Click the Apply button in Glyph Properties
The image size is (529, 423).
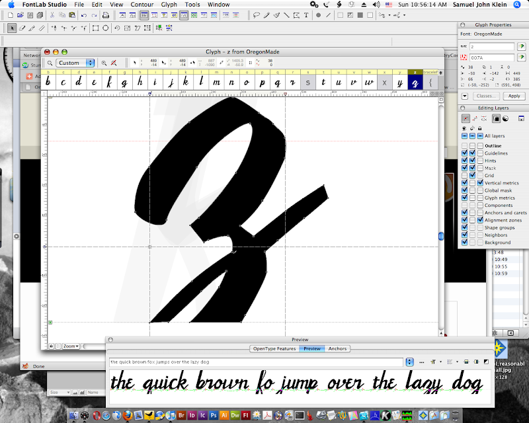[x=514, y=96]
